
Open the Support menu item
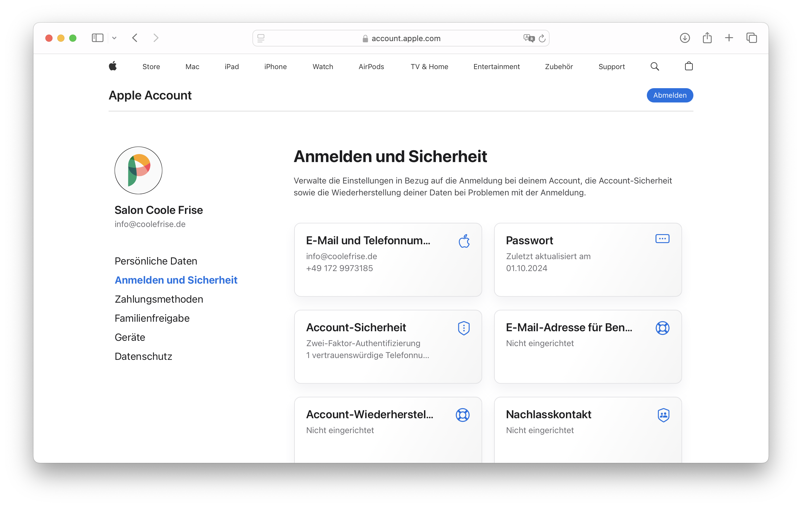point(611,66)
